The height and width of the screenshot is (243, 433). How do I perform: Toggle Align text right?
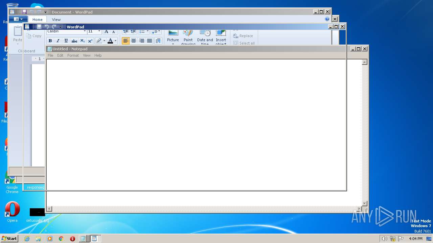(141, 41)
